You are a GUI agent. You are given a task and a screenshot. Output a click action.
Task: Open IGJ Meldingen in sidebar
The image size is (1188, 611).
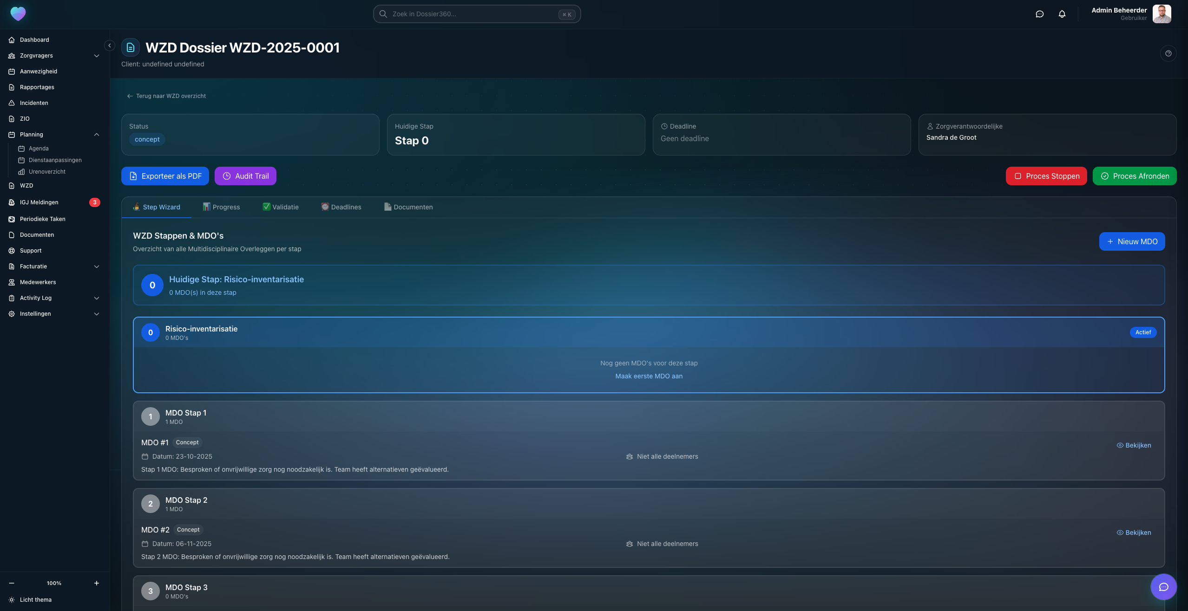[x=39, y=202]
